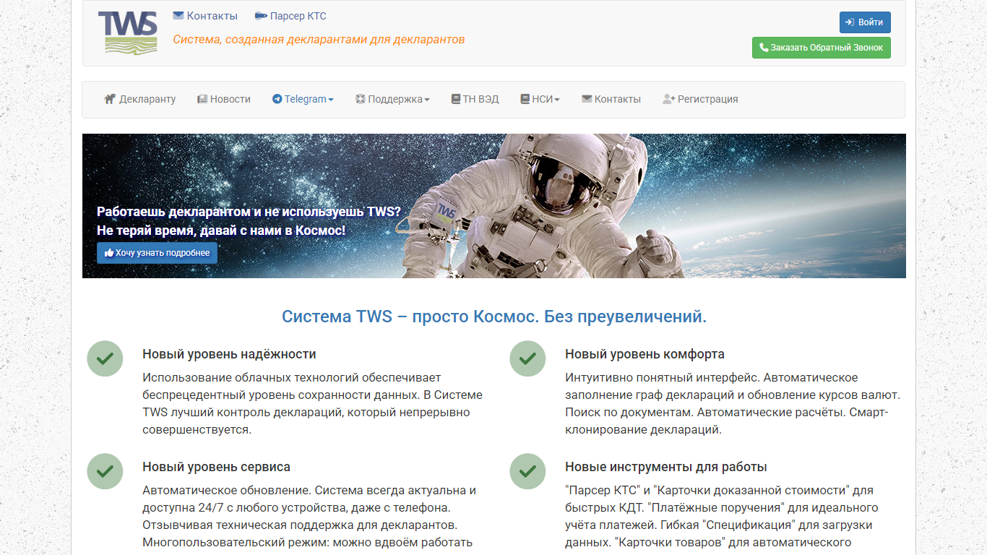Expand the Поддержка dropdown caret
The image size is (987, 555).
coord(427,100)
